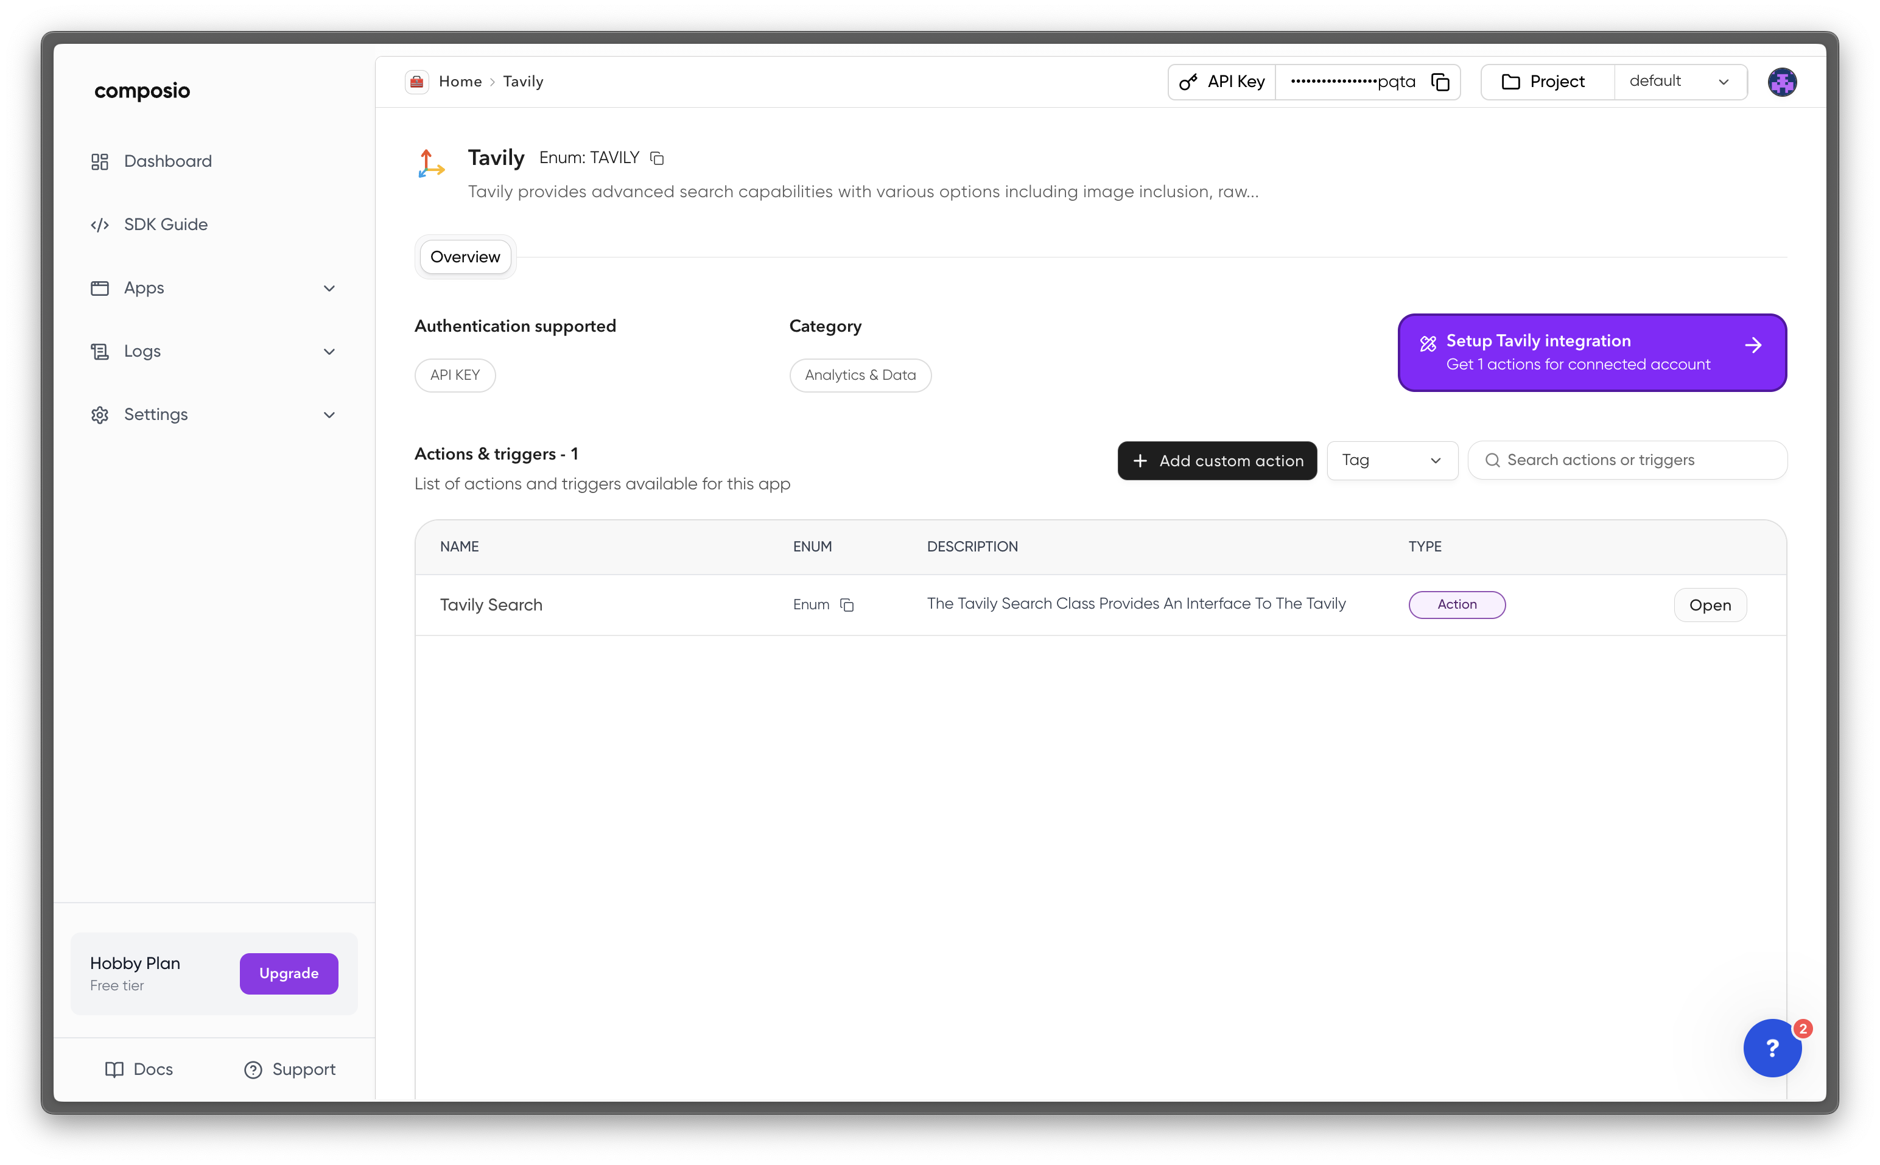Click the TYPE column header
The height and width of the screenshot is (1165, 1880).
coord(1425,547)
